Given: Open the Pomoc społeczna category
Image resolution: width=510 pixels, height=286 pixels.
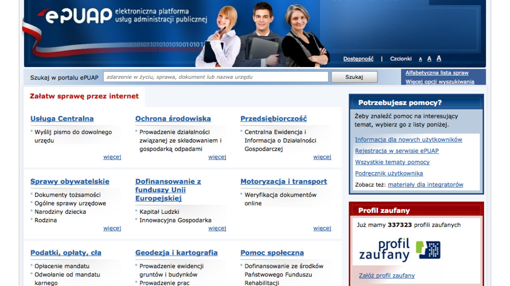Looking at the screenshot, I should pos(272,252).
